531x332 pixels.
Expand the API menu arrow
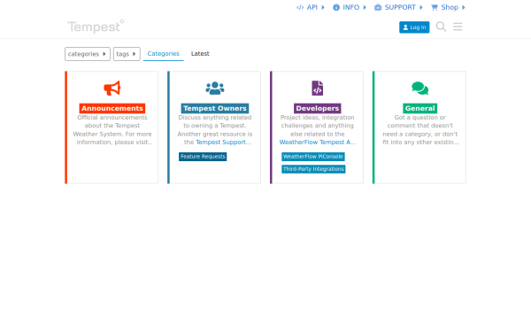tap(323, 7)
